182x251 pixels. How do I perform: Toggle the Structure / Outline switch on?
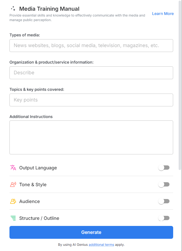tap(164, 218)
